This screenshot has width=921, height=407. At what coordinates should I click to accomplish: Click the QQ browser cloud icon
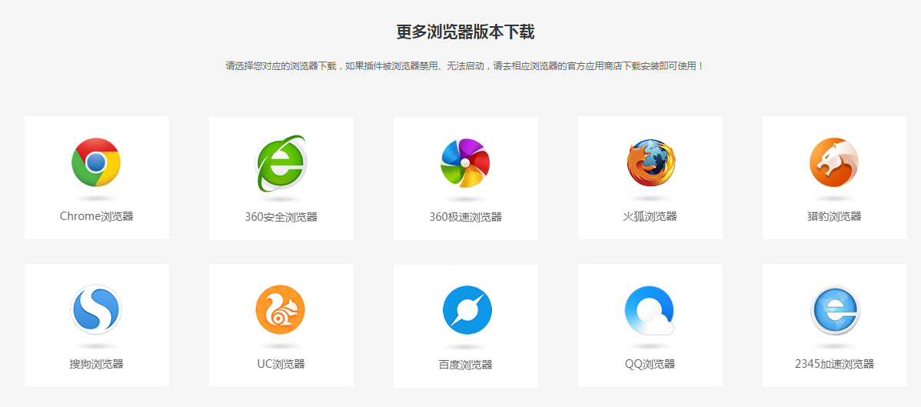650,310
